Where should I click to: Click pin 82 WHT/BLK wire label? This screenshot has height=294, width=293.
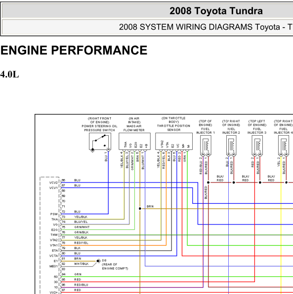click(x=82, y=264)
